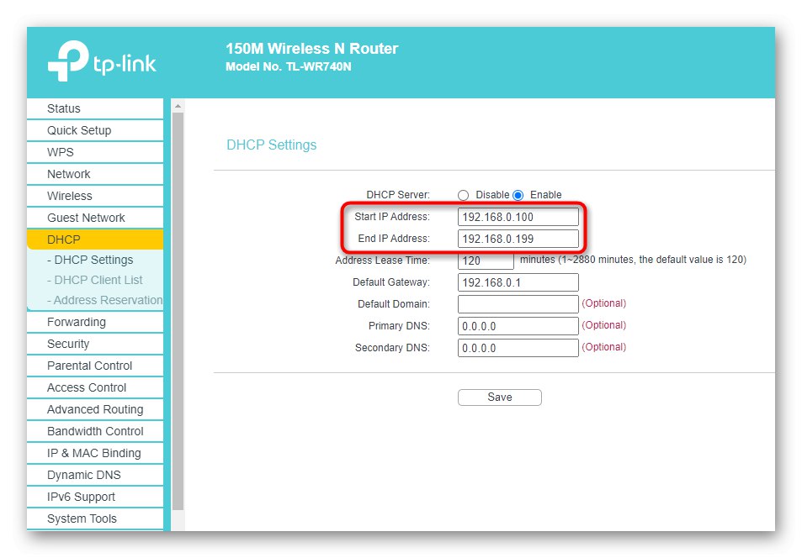The image size is (802, 558).
Task: Open Quick Setup in the sidebar
Action: point(95,131)
